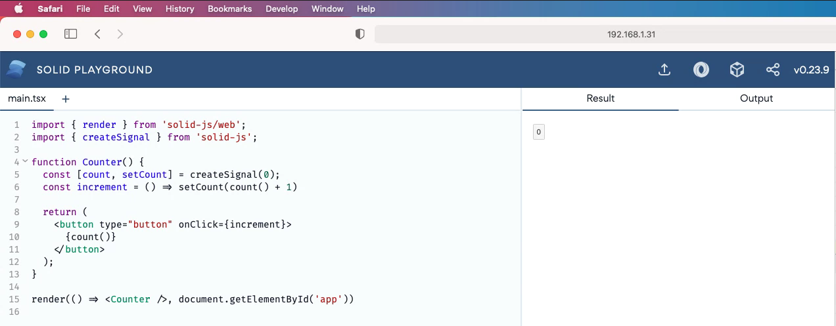This screenshot has width=836, height=326.
Task: Click the export upload icon
Action: pos(664,70)
